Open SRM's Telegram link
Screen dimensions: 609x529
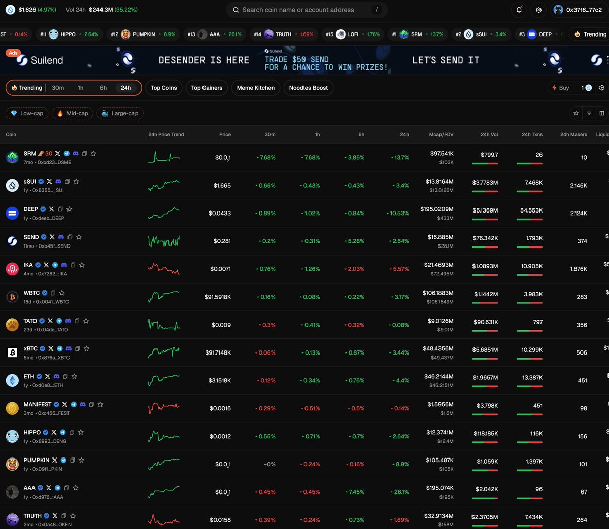click(x=66, y=153)
